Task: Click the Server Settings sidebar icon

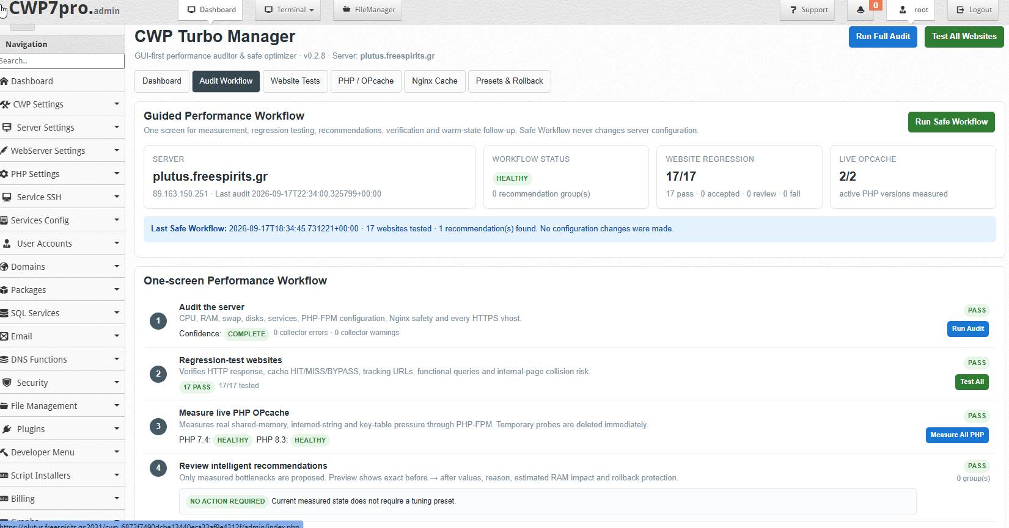Action: point(7,128)
